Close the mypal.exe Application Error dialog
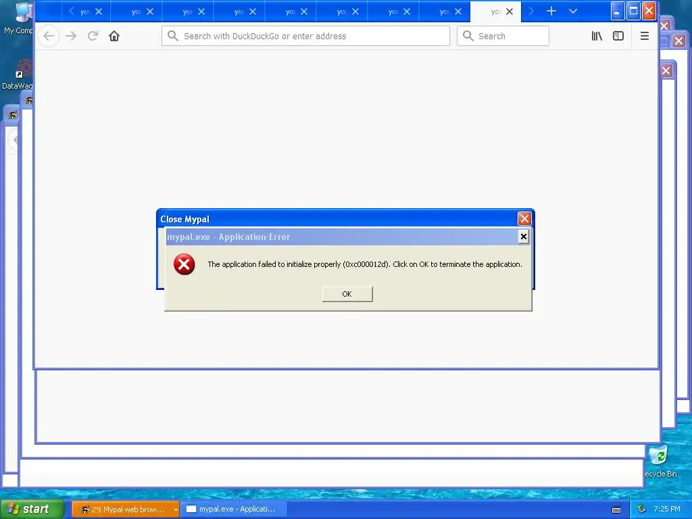This screenshot has height=519, width=692. coord(524,237)
